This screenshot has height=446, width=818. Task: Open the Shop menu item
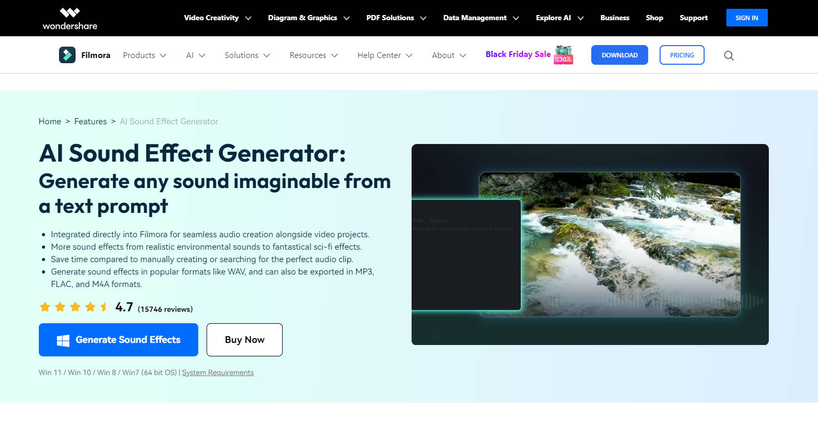[x=654, y=18]
